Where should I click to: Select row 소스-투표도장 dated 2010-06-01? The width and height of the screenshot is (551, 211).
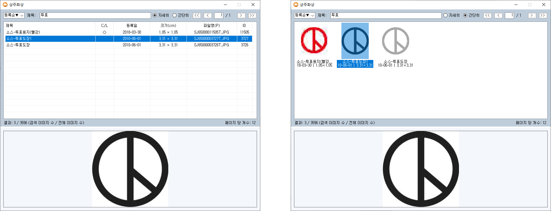click(129, 45)
